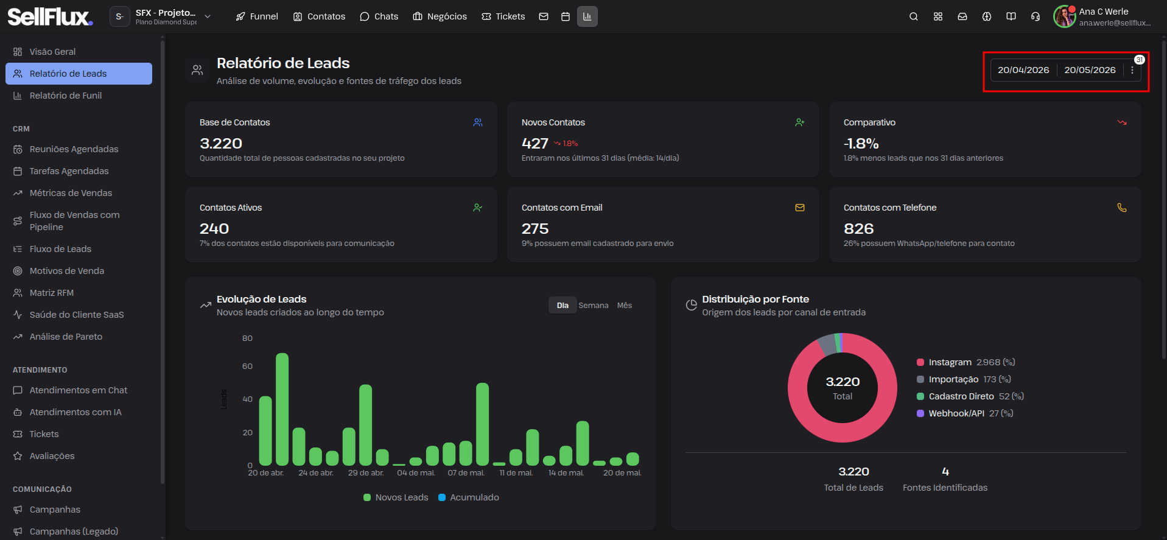Click the apps grid icon in top bar
1167x540 pixels.
938,16
